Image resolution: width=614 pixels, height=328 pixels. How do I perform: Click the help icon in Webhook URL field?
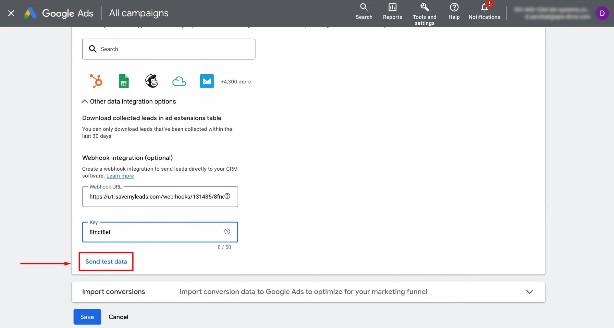pos(227,196)
